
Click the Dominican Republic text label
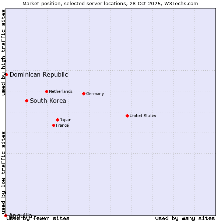[39, 74]
